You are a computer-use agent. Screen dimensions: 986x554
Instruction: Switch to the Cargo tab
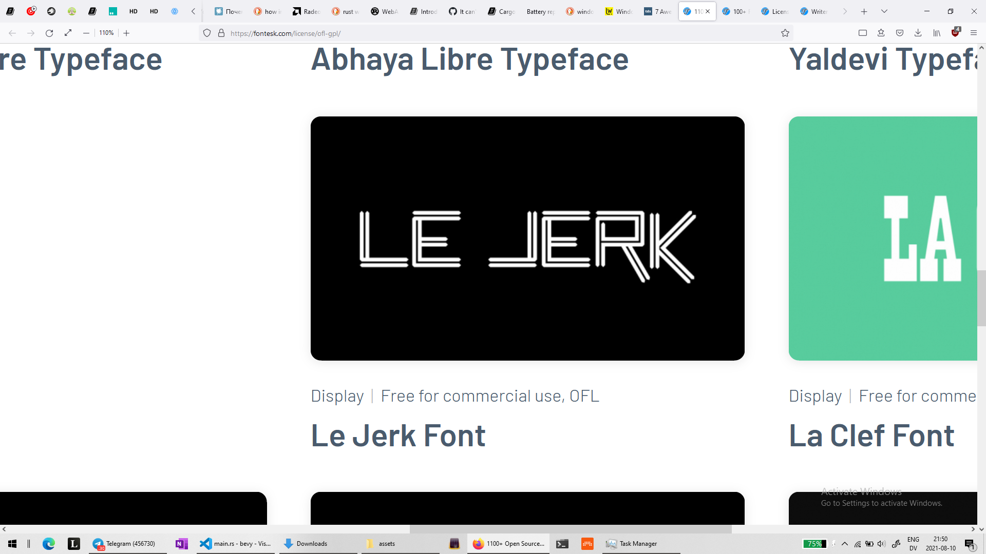click(501, 11)
